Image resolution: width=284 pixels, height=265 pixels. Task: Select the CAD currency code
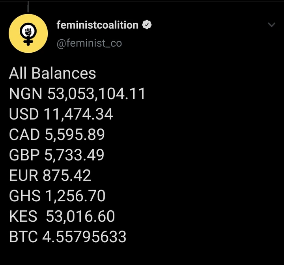tap(24, 135)
